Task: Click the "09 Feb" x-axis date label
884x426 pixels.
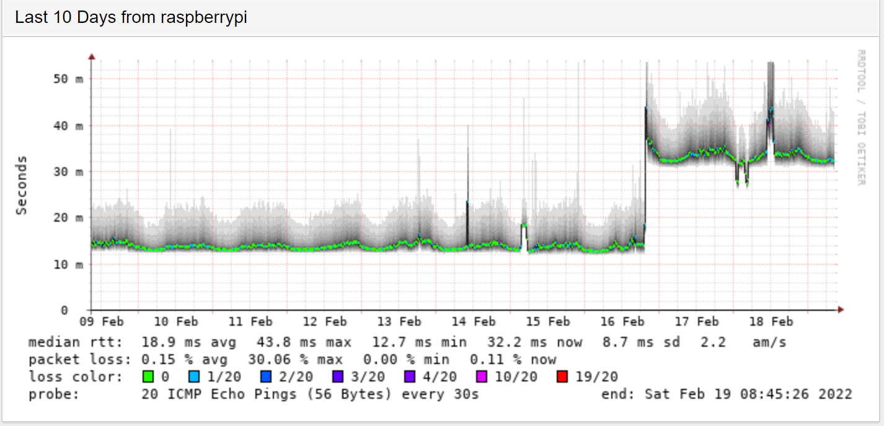Action: pyautogui.click(x=102, y=322)
